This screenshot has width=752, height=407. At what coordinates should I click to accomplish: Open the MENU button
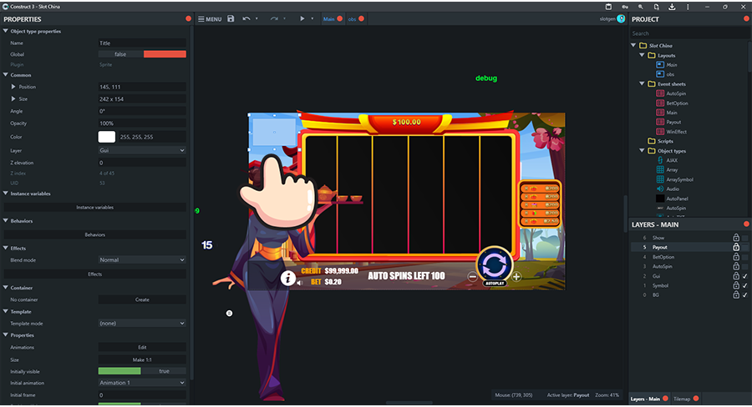pyautogui.click(x=210, y=18)
